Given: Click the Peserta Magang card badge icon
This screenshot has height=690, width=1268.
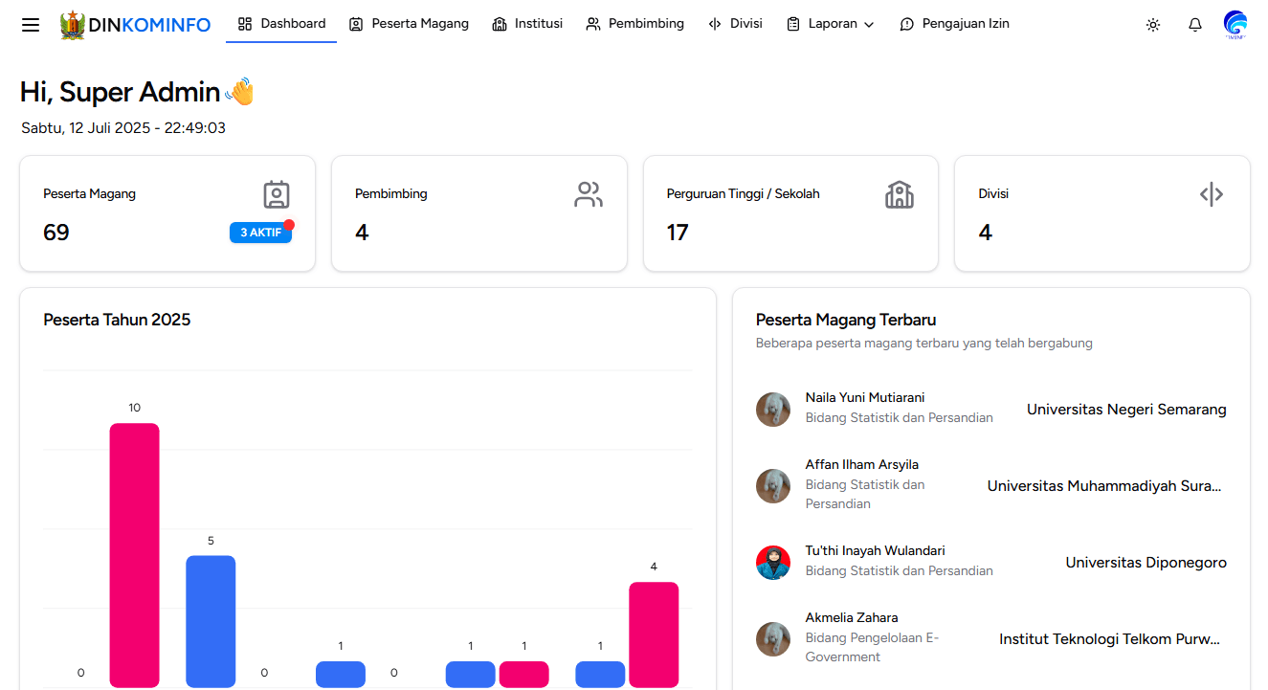Looking at the screenshot, I should [x=277, y=195].
